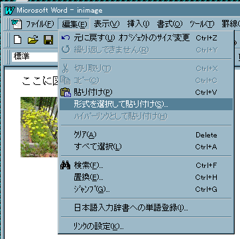Screen dimensions: 240x239
Task: Open the 書式(O) menu
Action: coord(170,24)
